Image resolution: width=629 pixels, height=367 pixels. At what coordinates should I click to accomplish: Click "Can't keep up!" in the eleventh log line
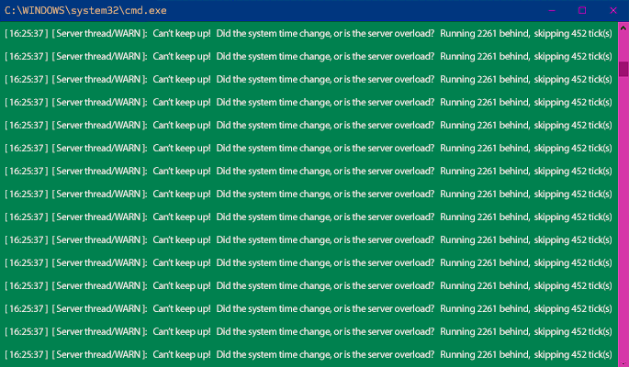(x=182, y=262)
